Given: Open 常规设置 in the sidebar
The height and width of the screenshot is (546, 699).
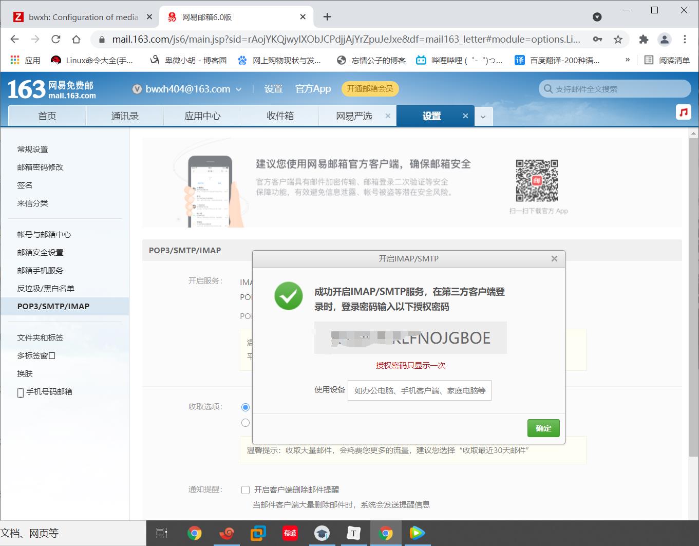Looking at the screenshot, I should [x=32, y=149].
